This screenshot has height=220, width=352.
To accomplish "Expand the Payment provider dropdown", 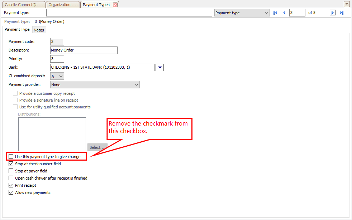I will pos(95,85).
